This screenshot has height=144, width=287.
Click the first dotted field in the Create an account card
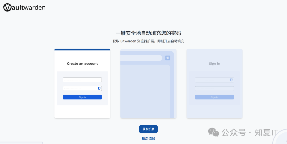(x=82, y=80)
